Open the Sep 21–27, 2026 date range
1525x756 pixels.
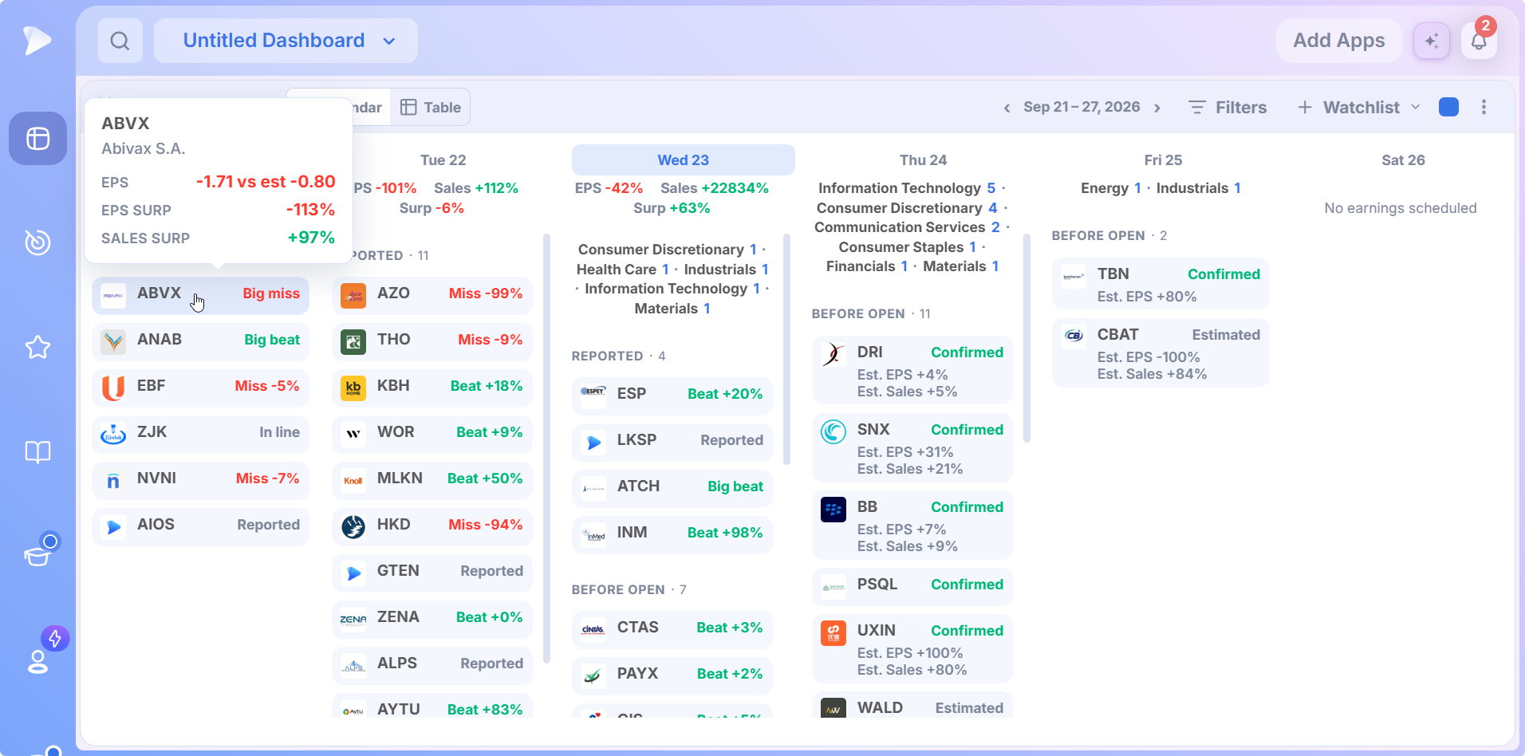(1082, 107)
